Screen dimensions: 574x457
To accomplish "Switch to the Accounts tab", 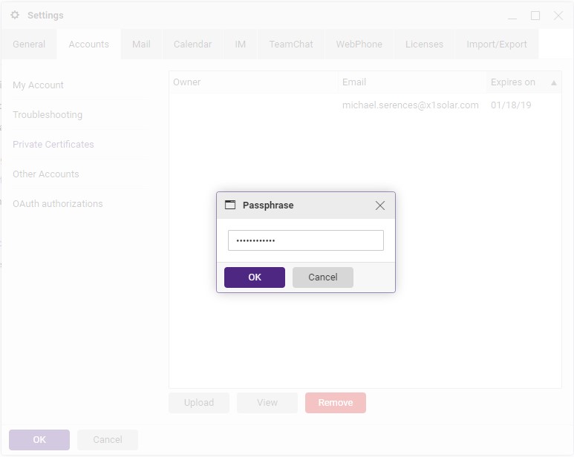I will tap(88, 45).
